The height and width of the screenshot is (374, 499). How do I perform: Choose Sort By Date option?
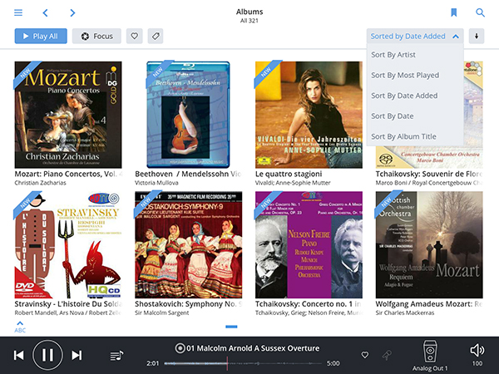pos(415,116)
